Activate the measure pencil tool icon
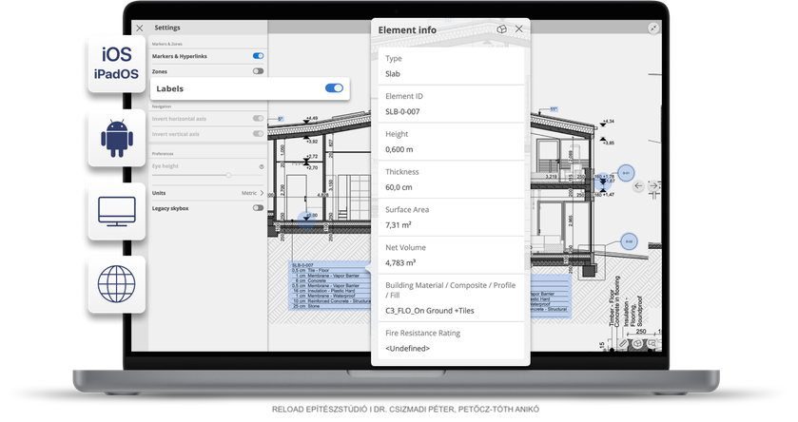 tap(623, 344)
